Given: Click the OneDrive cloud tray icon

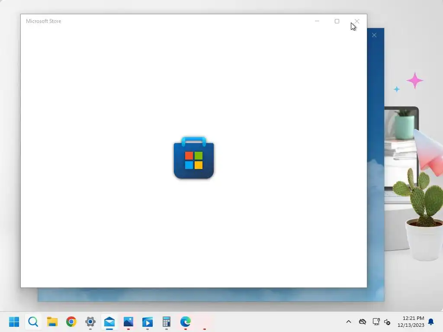Looking at the screenshot, I should coord(363,322).
